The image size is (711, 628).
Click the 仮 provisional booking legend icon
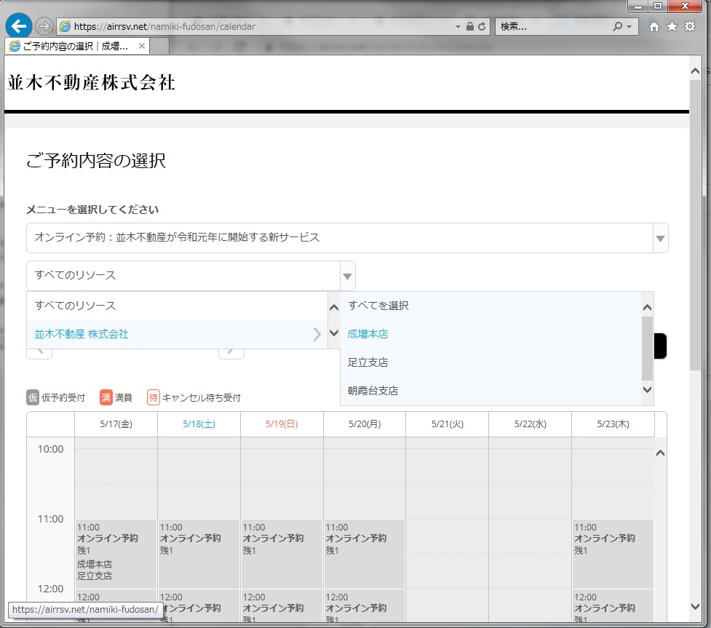click(33, 397)
